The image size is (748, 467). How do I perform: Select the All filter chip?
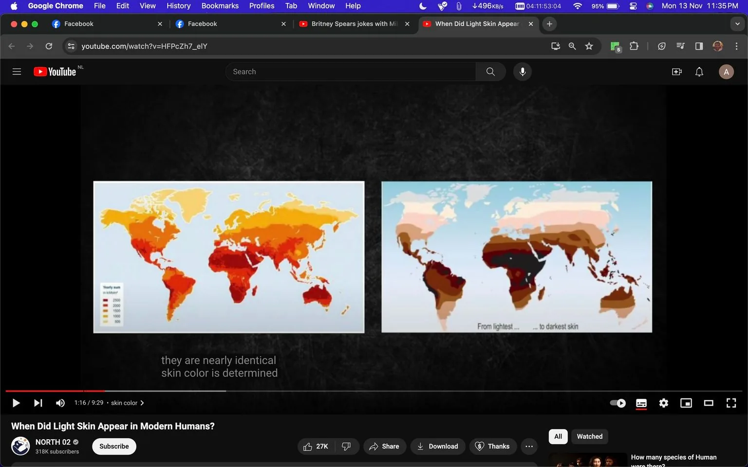pyautogui.click(x=558, y=436)
